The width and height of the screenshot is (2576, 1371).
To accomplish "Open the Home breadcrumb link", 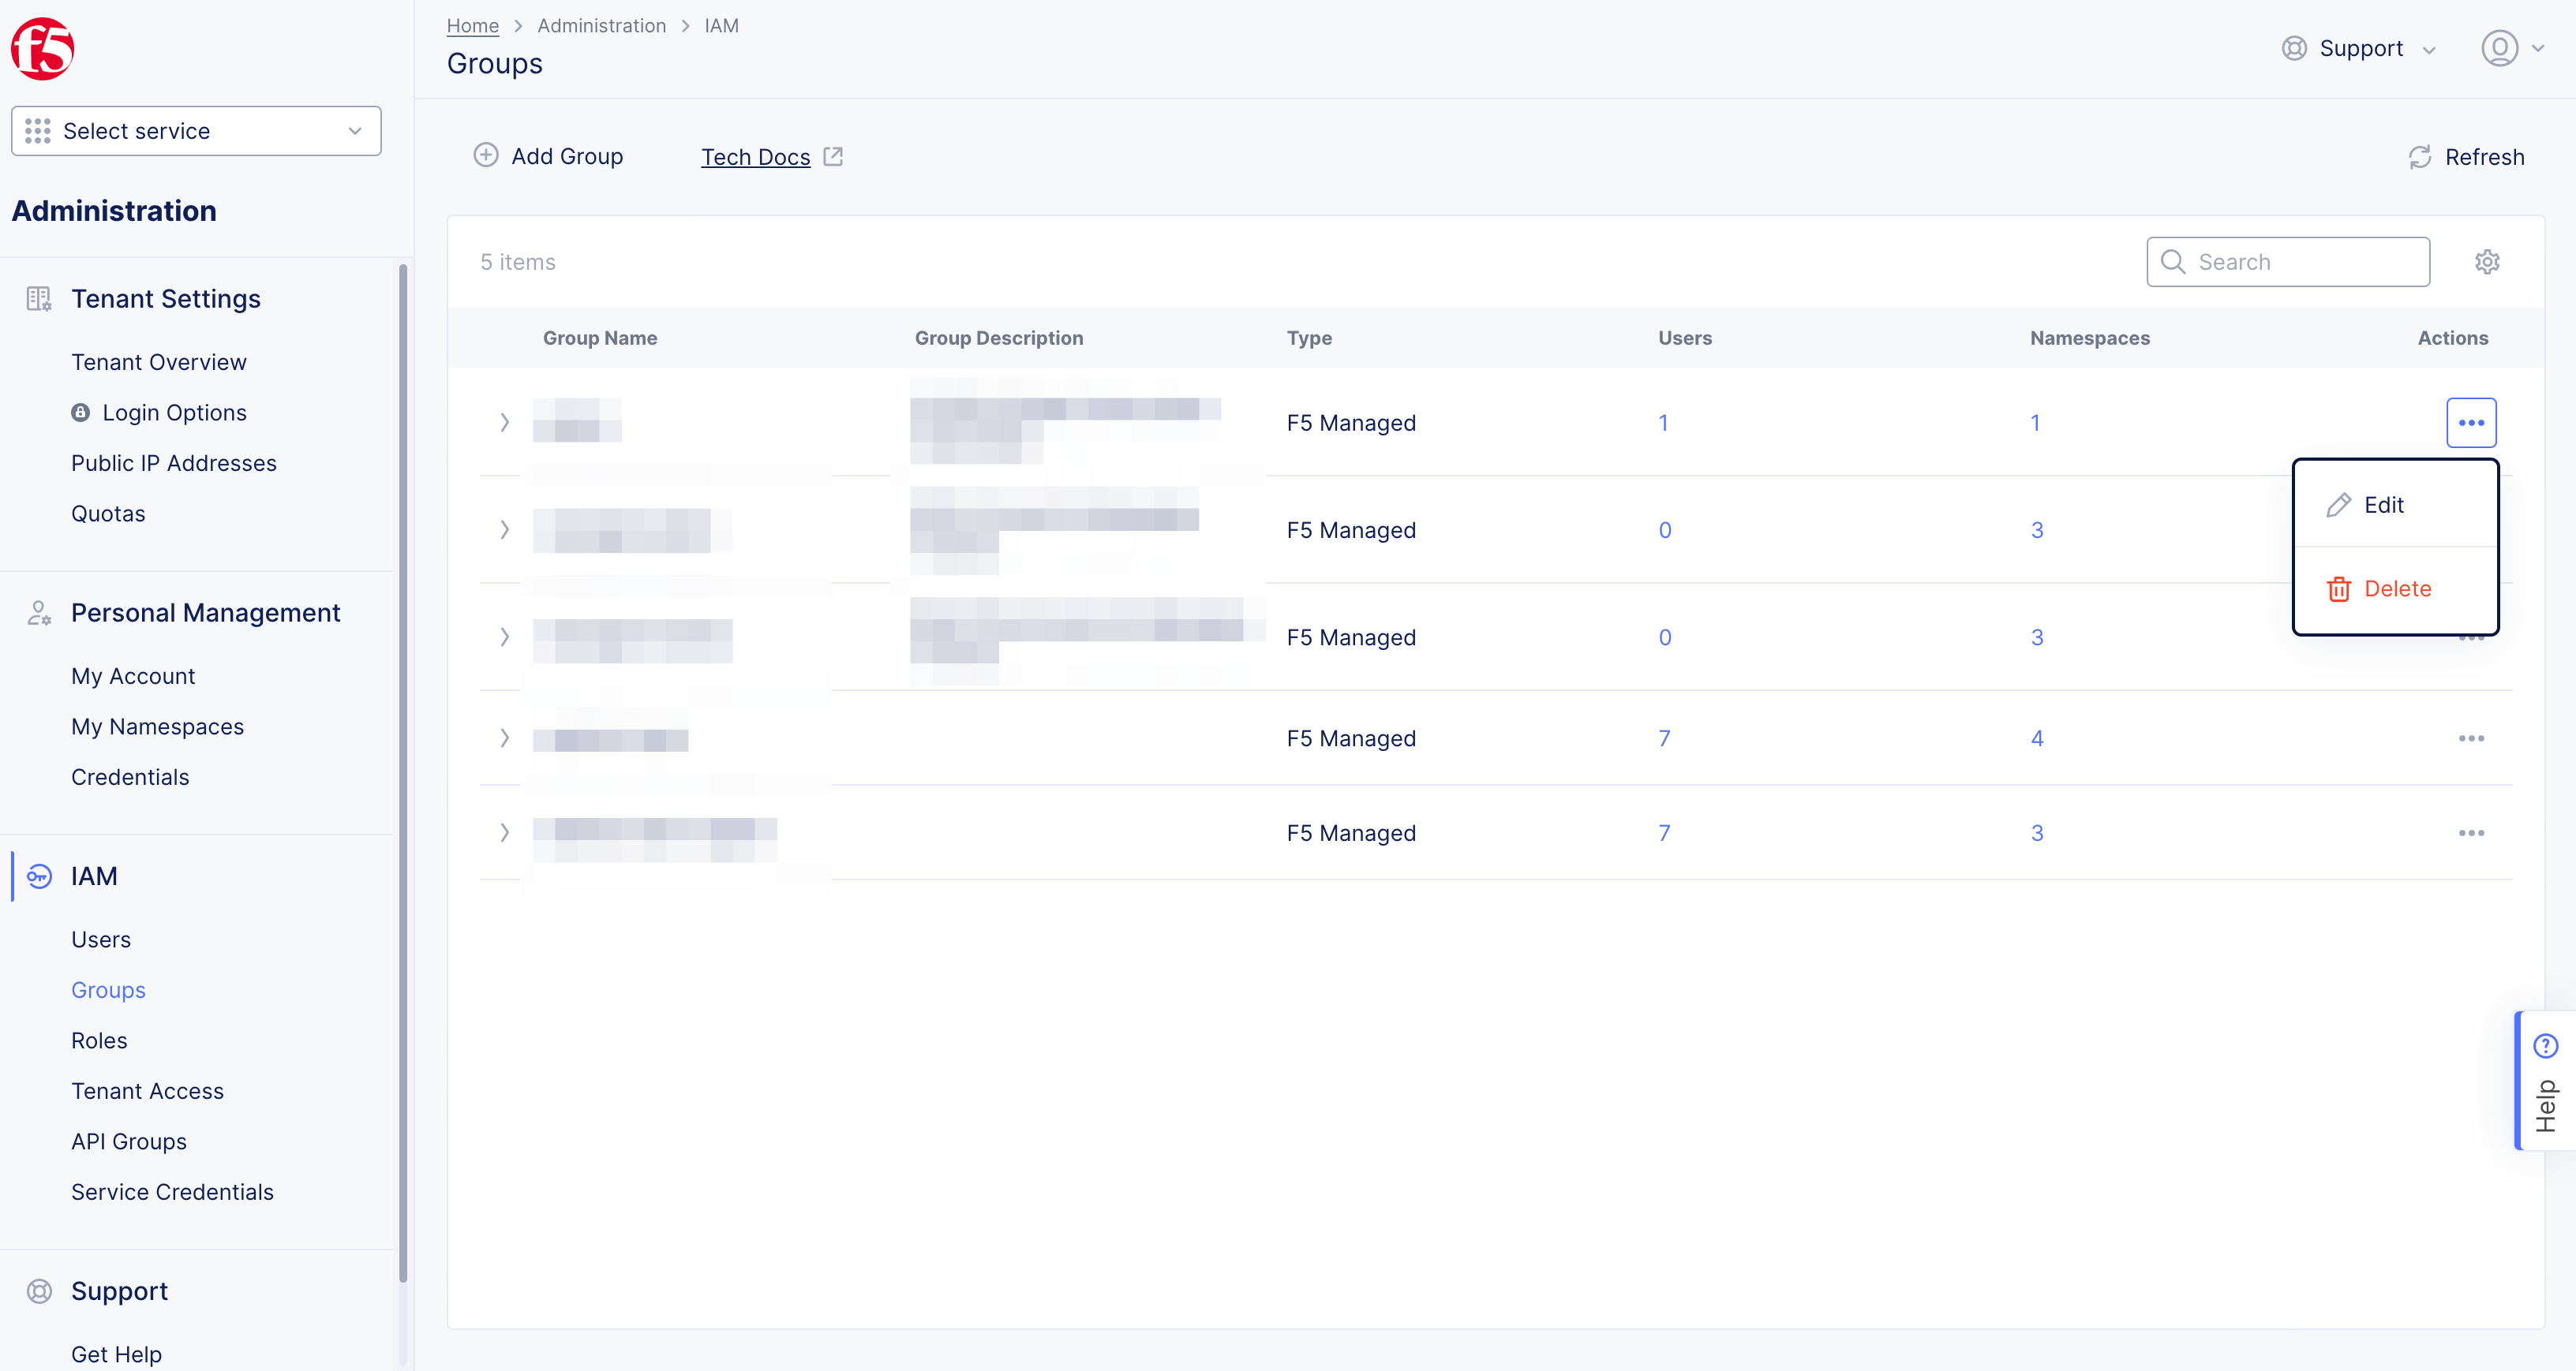I will [472, 25].
